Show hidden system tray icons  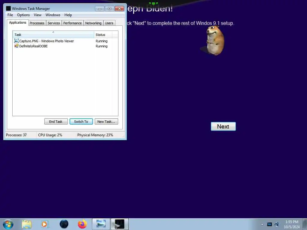coord(262,224)
